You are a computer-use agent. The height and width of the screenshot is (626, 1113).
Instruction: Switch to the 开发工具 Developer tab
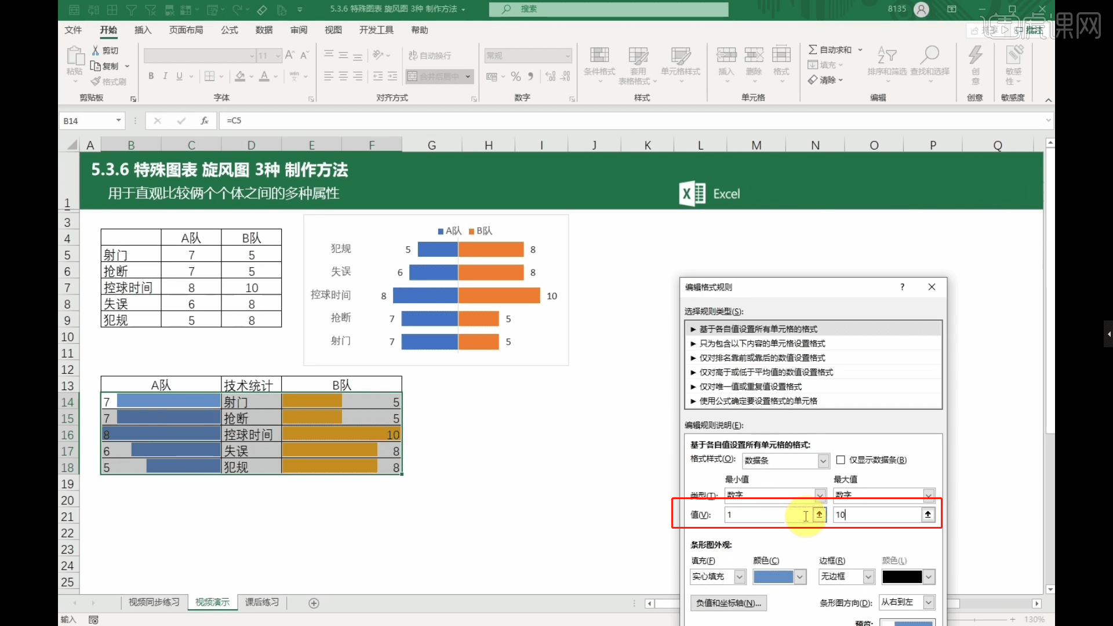376,30
